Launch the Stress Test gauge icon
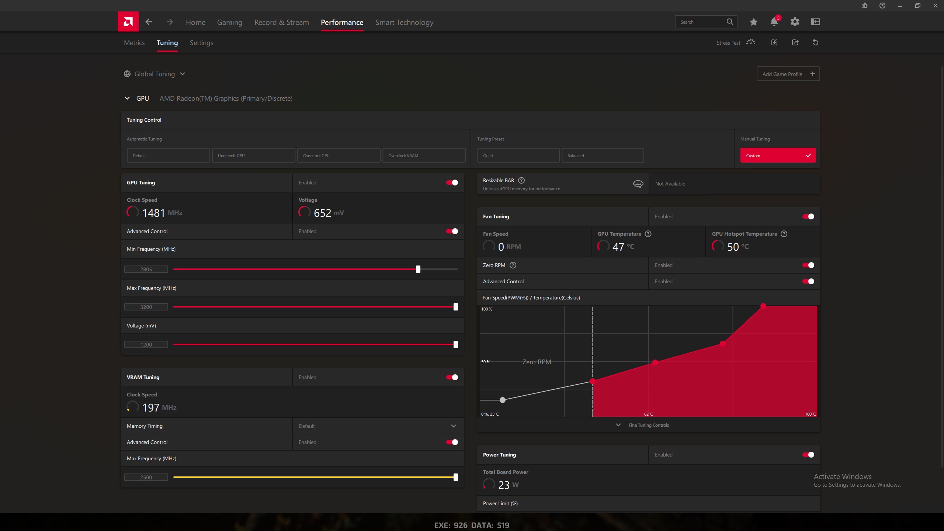The image size is (944, 531). click(751, 42)
